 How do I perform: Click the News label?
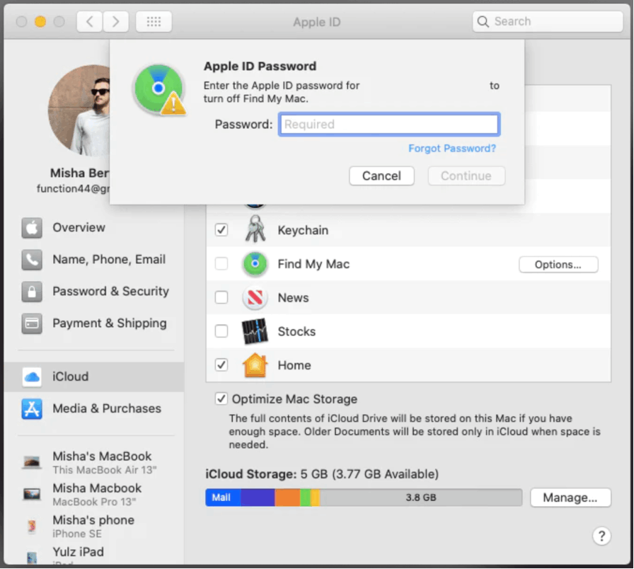point(293,298)
